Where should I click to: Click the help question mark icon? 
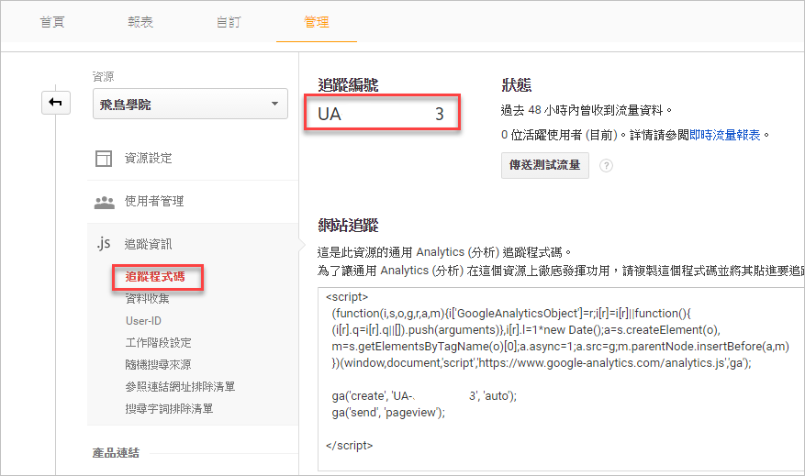(x=607, y=166)
